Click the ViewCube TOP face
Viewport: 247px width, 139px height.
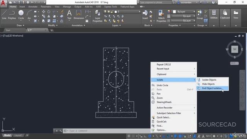(235, 49)
